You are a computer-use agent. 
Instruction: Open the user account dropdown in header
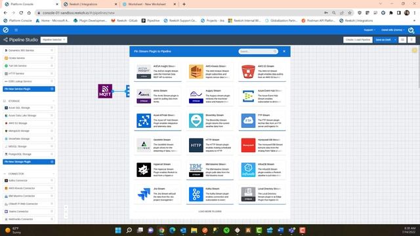[393, 30]
